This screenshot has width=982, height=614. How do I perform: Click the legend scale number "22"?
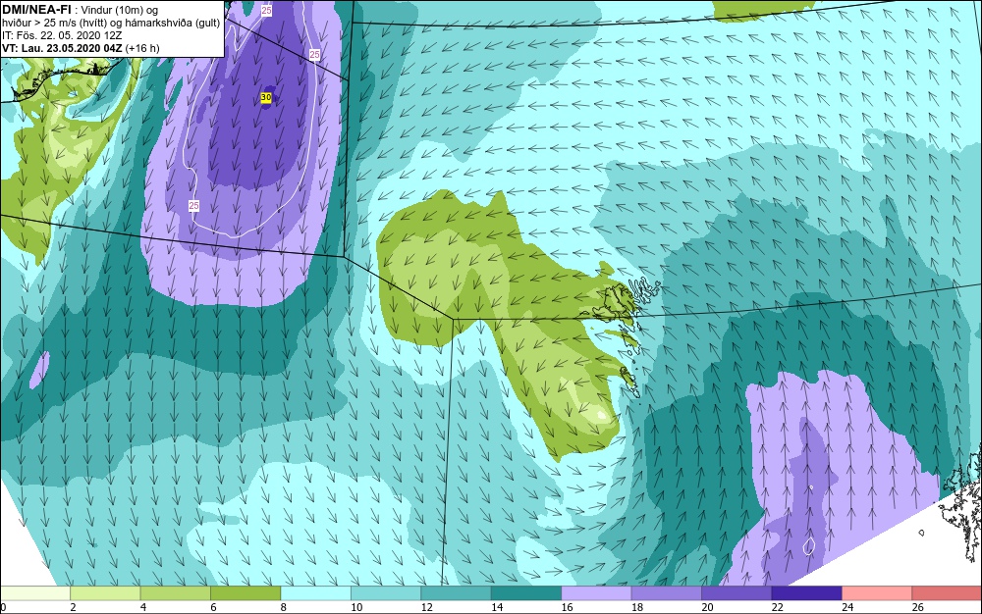pyautogui.click(x=777, y=607)
